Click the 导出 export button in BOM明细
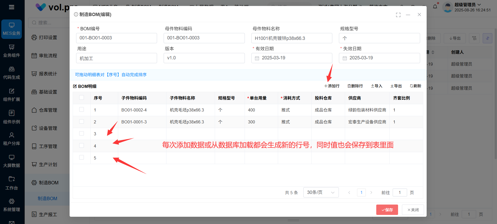 tap(396, 86)
